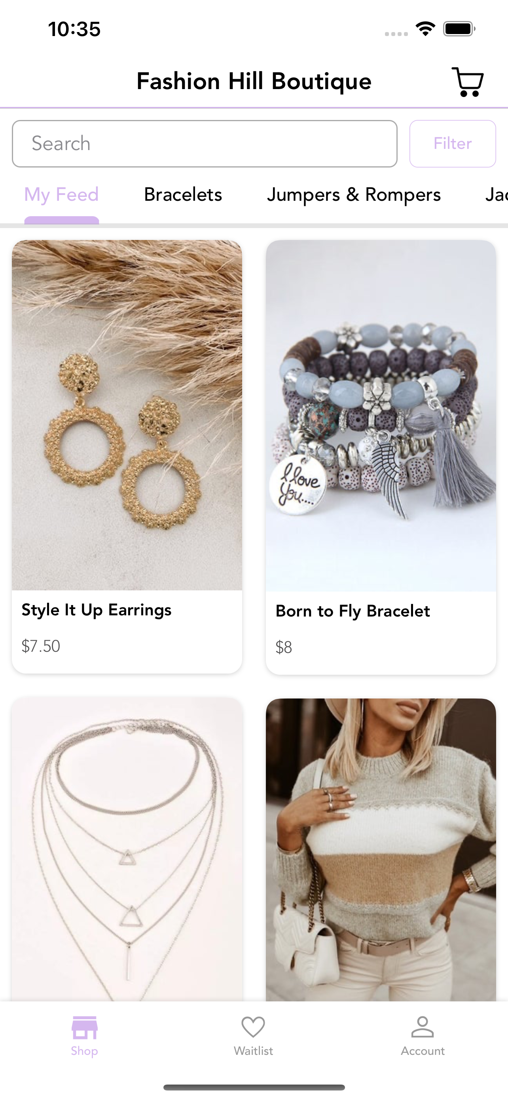Switch to the Bracelets tab

183,195
